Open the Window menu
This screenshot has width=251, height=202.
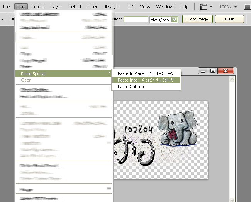pos(165,7)
